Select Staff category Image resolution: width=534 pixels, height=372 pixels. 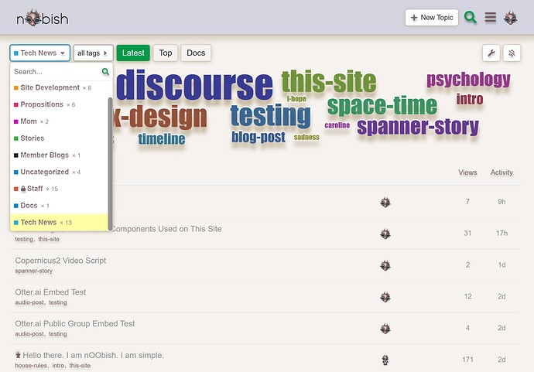[60, 189]
